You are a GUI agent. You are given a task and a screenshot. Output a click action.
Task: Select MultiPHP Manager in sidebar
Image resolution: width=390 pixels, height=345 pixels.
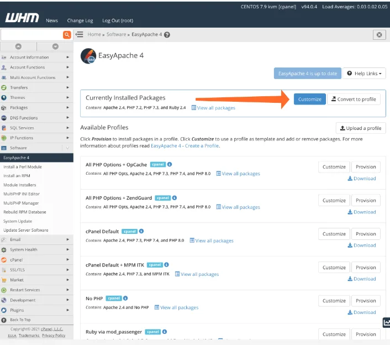pos(21,203)
